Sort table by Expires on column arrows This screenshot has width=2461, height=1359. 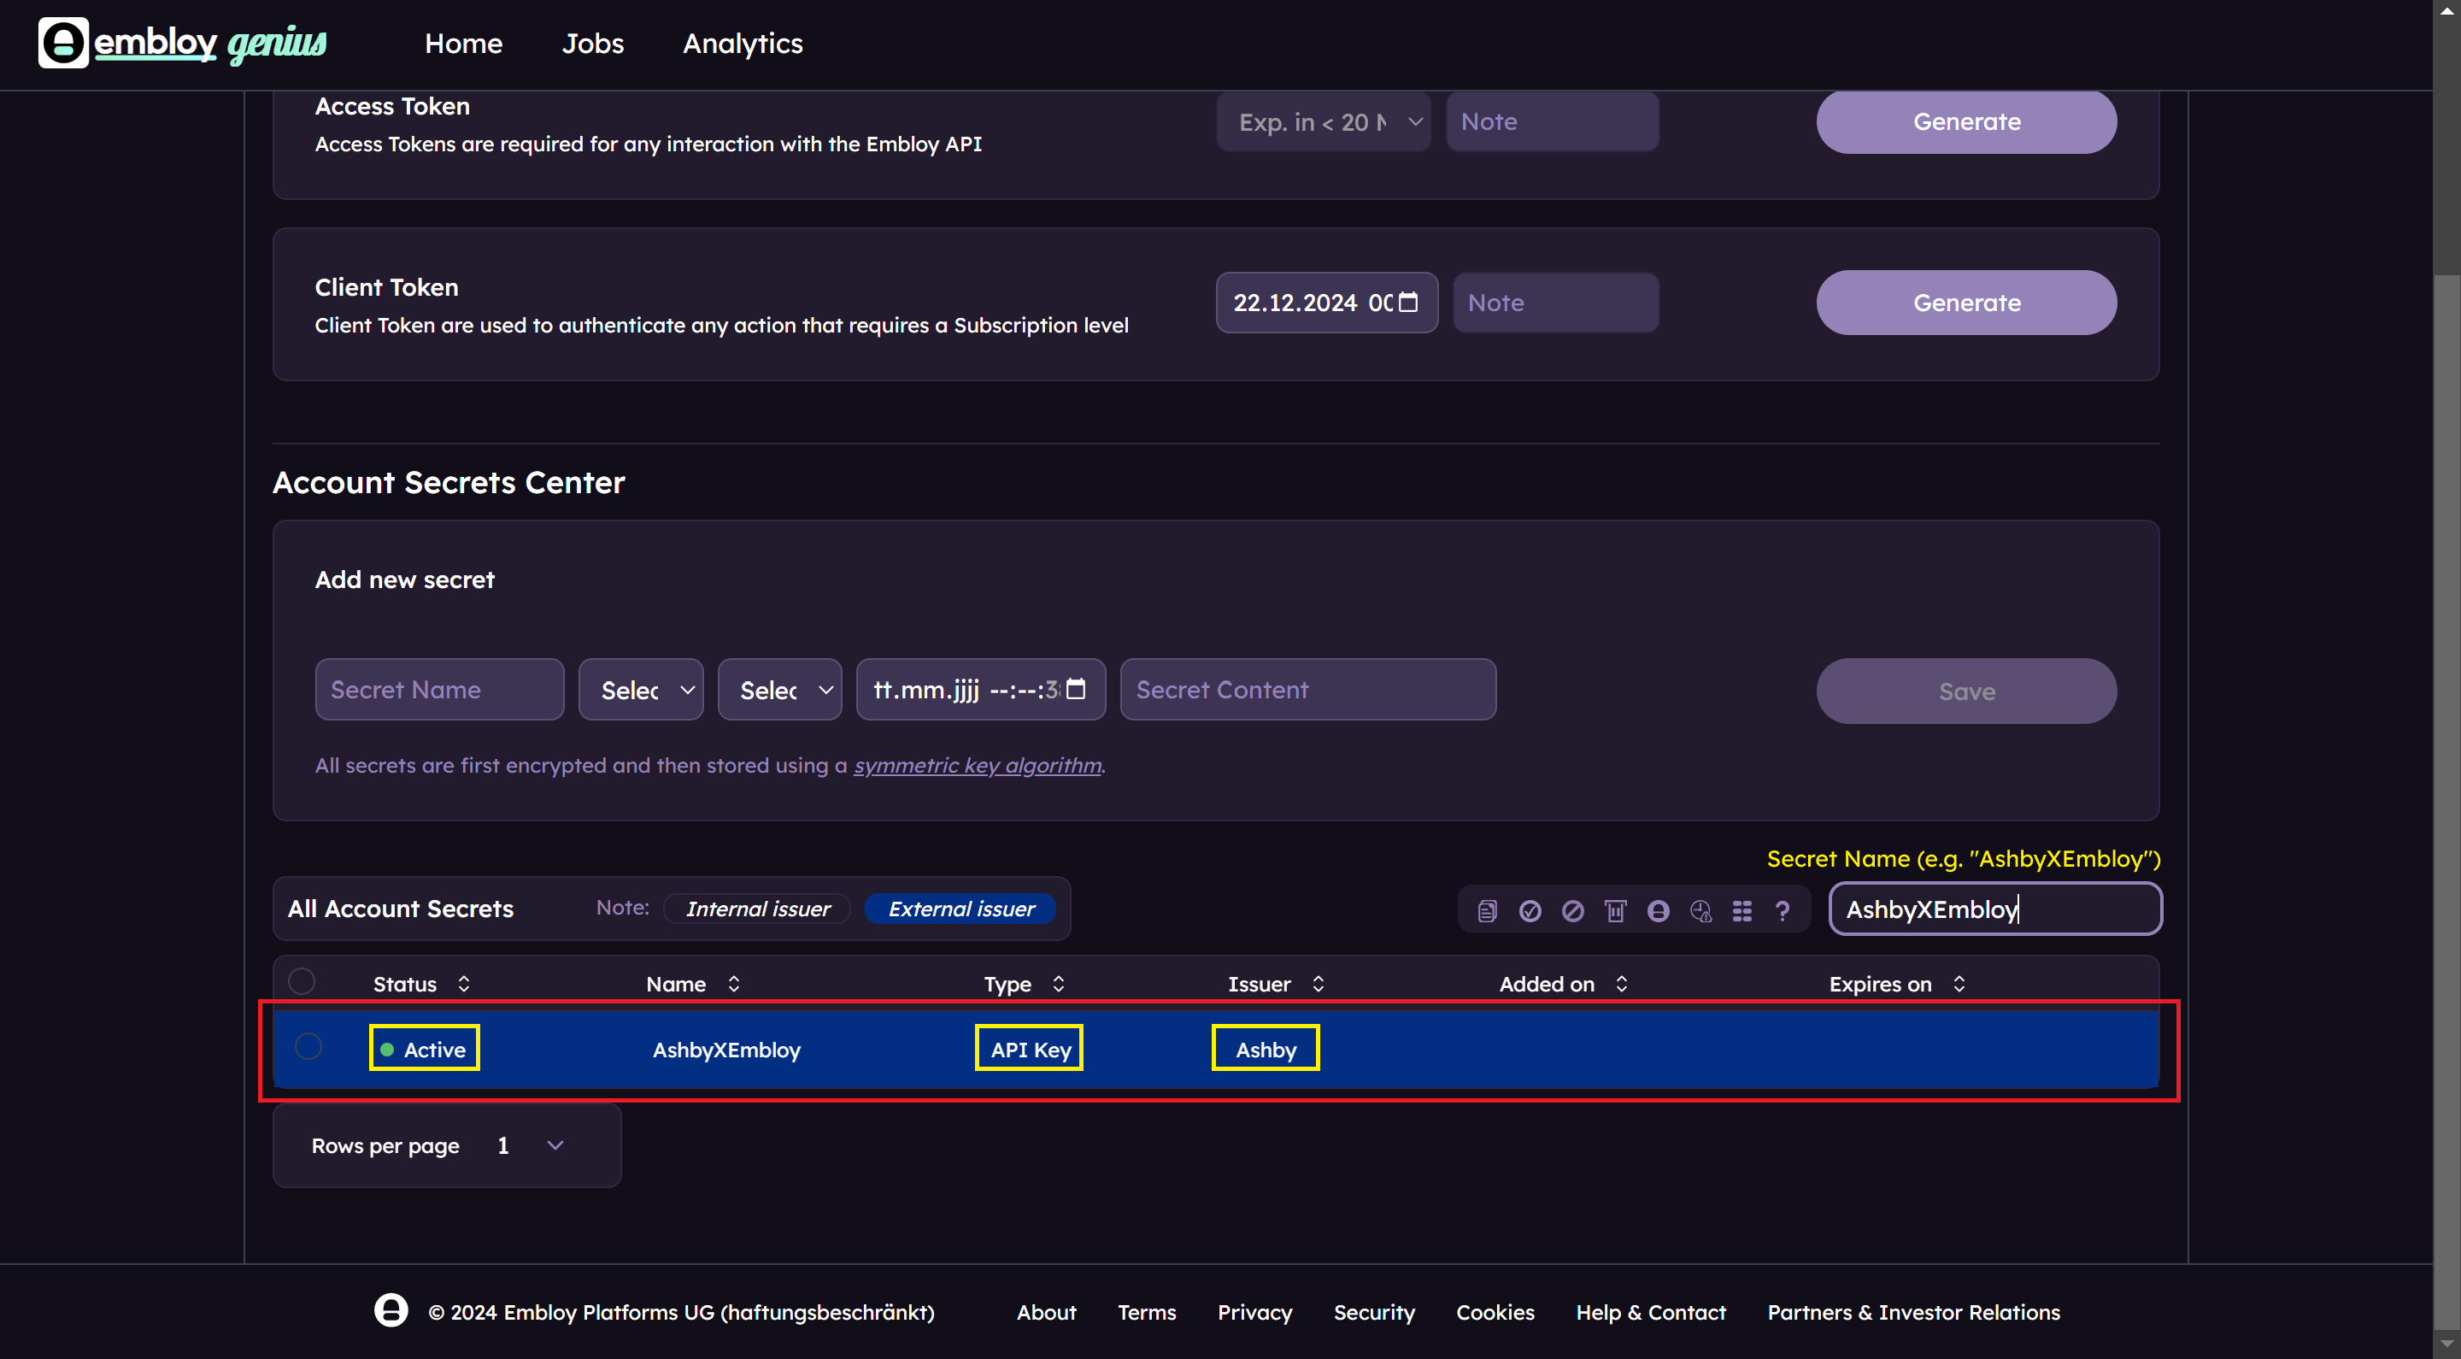coord(1959,984)
